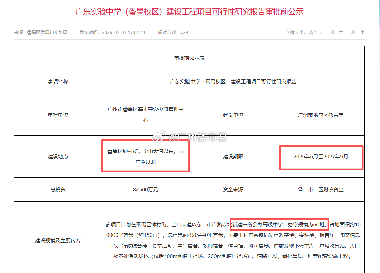Click the 事项名称 cell
This screenshot has width=380, height=273.
tap(58, 82)
